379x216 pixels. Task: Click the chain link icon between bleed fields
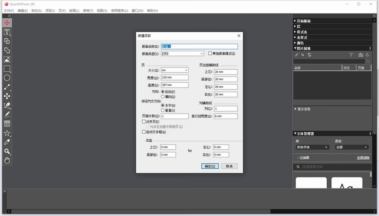pyautogui.click(x=190, y=150)
